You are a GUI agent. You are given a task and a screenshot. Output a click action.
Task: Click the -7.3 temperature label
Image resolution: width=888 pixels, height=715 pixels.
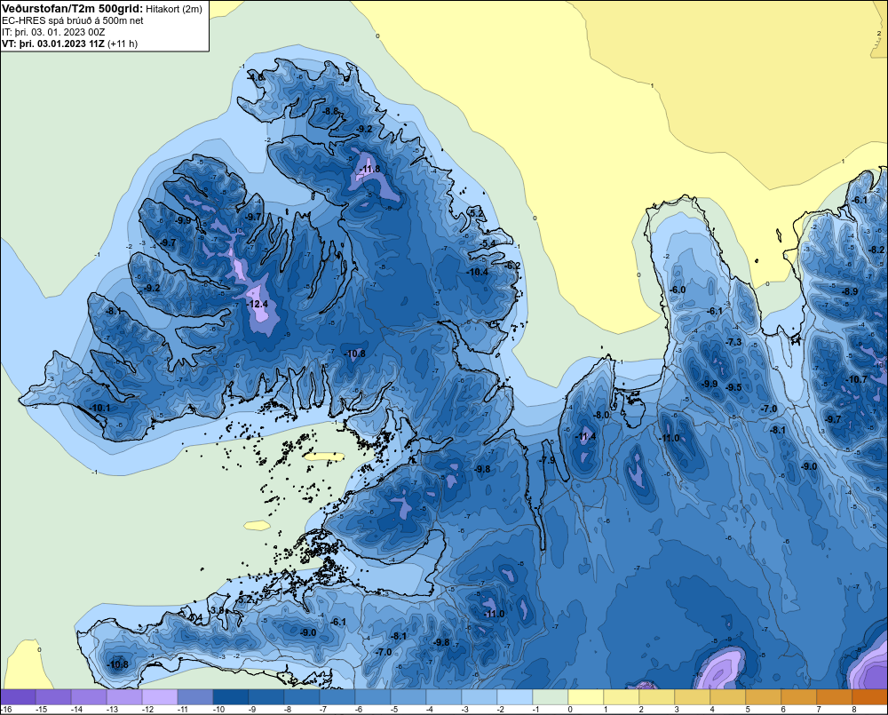[733, 342]
